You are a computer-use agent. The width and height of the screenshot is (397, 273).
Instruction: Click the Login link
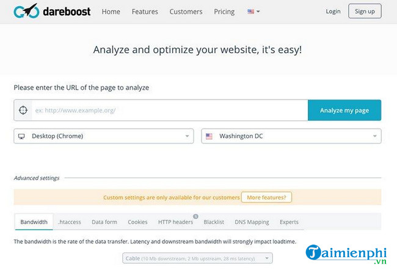(333, 12)
